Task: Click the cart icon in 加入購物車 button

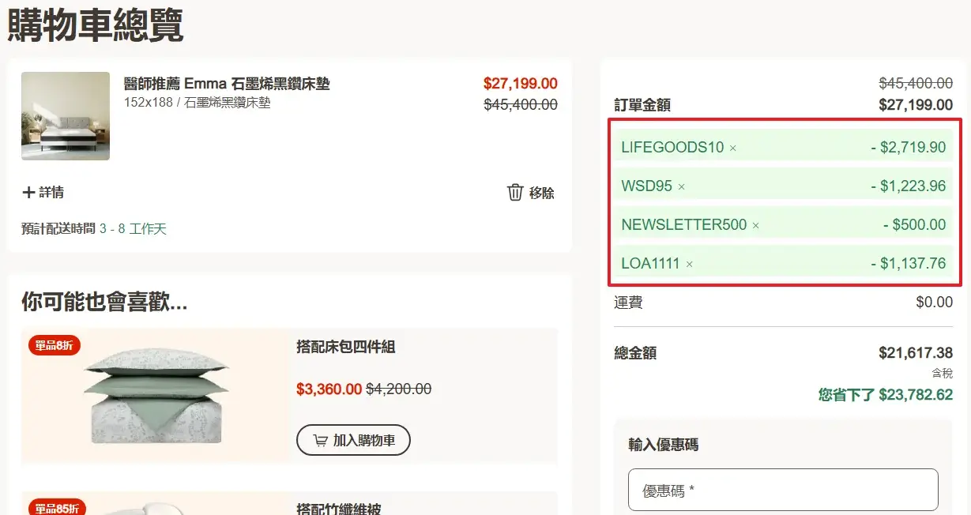Action: point(320,441)
